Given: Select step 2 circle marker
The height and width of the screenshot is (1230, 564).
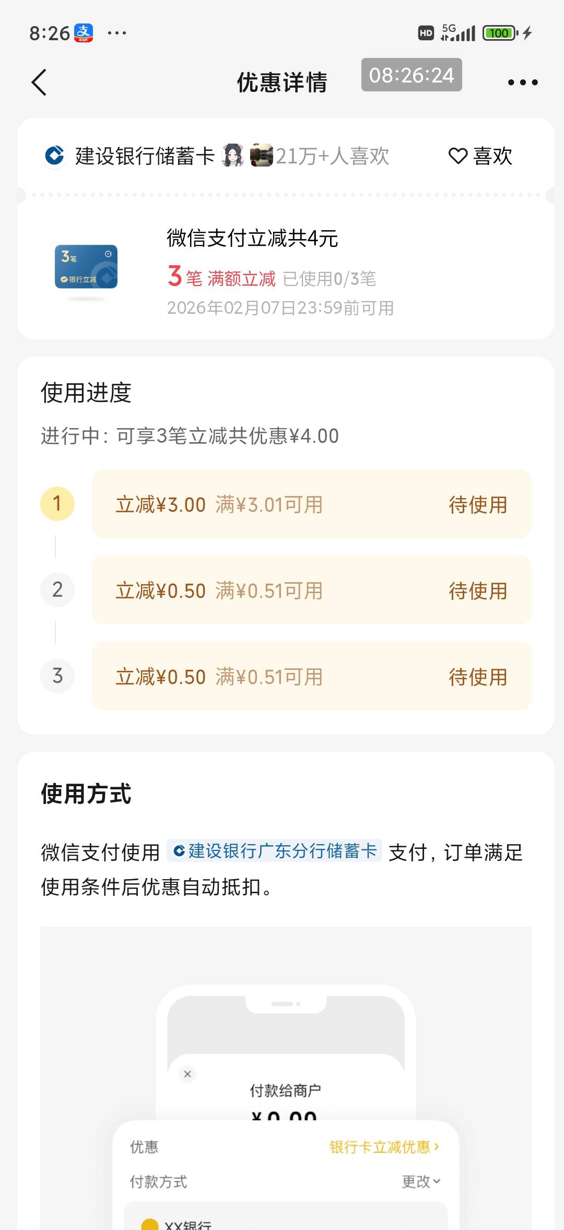Looking at the screenshot, I should pos(57,590).
